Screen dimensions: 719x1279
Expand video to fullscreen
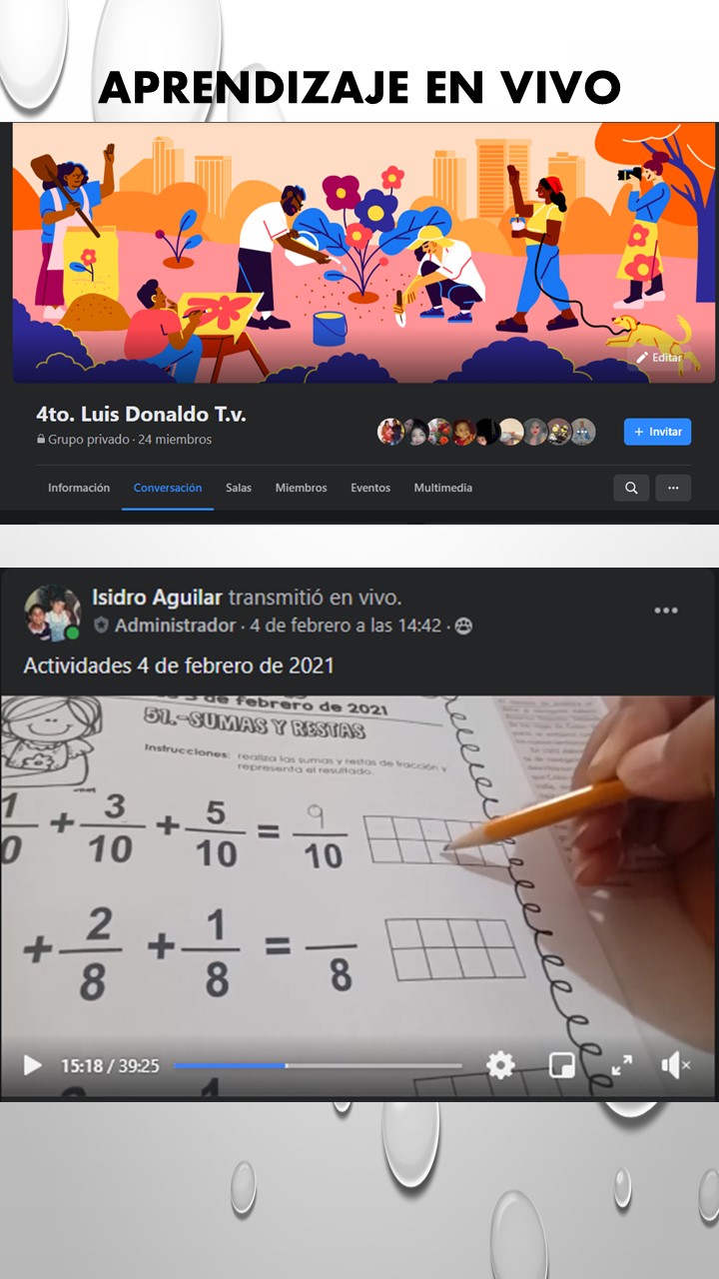coord(622,1065)
